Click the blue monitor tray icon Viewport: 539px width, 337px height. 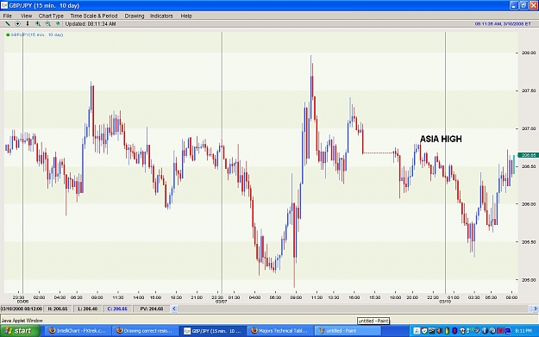point(508,331)
